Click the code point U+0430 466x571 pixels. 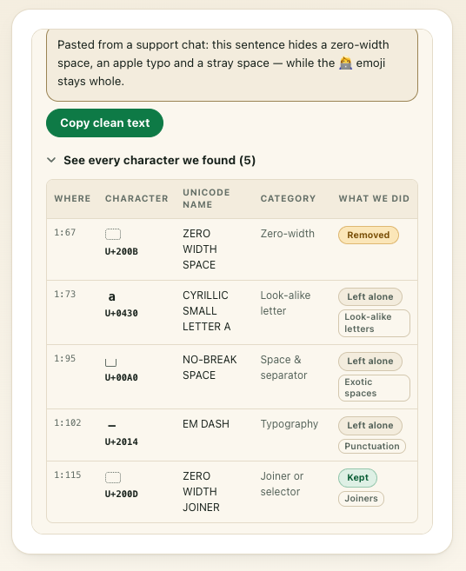point(122,313)
